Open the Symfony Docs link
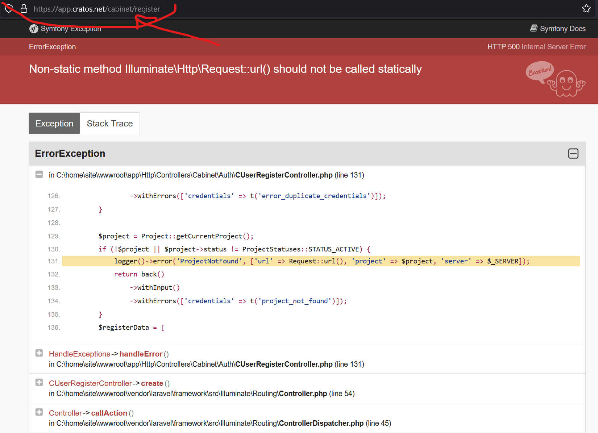The image size is (598, 433). pyautogui.click(x=562, y=29)
